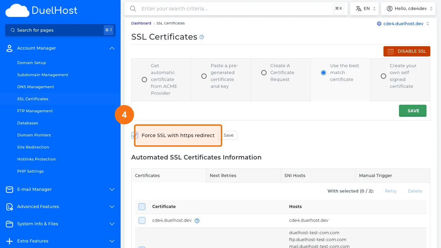Viewport: 441px width, 248px height.
Task: Click the E-mail Manager envelope icon
Action: (x=9, y=189)
